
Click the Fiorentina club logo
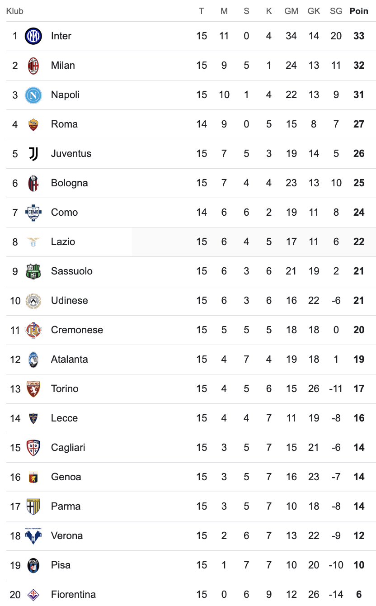[33, 594]
